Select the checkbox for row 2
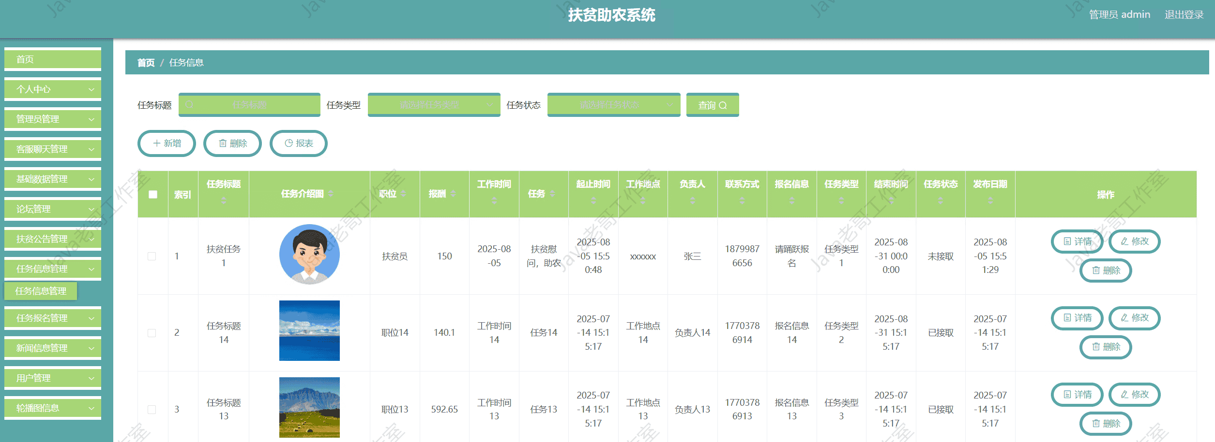This screenshot has width=1215, height=442. pyautogui.click(x=152, y=333)
